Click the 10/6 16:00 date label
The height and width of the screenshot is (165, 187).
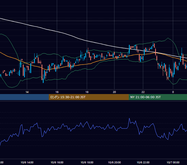[x=57, y=162]
